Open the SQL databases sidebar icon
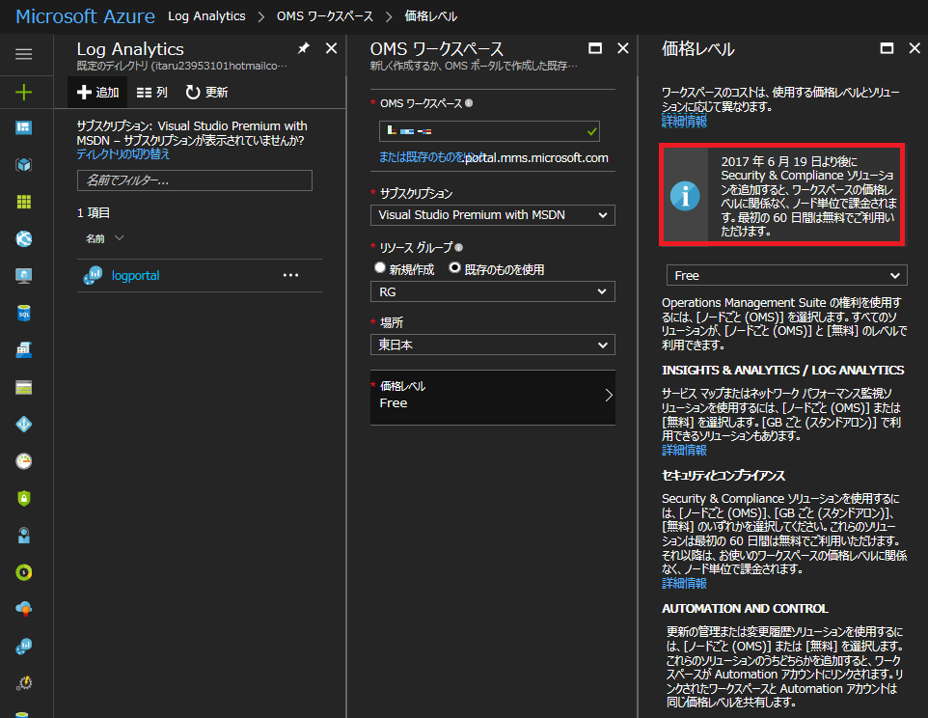 coord(24,313)
